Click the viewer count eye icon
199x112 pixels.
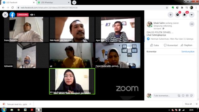coord(32,15)
